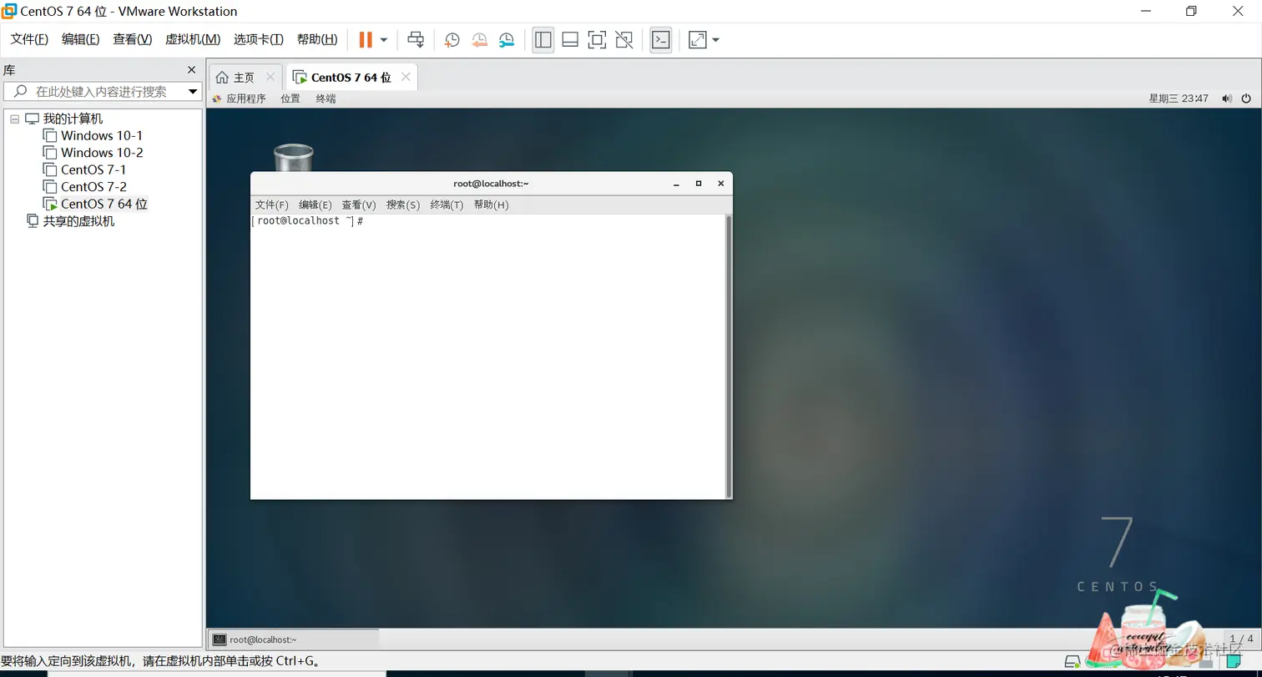The image size is (1262, 677).
Task: Open the 位置 menu in CentOS panel
Action: point(290,99)
